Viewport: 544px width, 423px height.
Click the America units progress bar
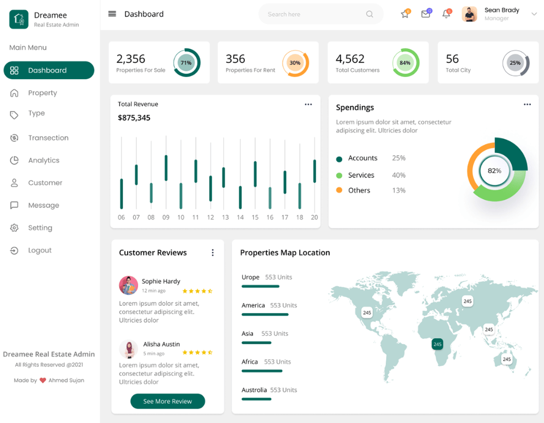click(x=265, y=315)
